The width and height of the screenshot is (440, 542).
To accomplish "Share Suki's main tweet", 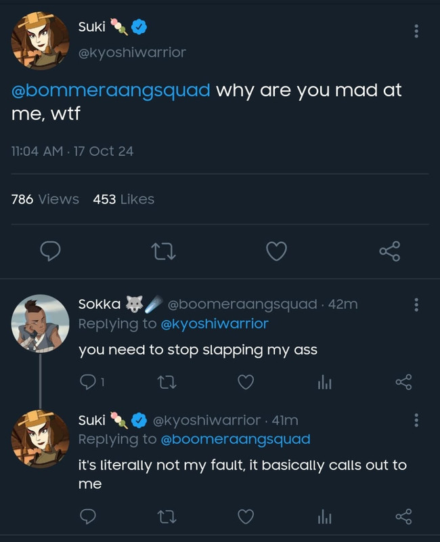I will 389,252.
